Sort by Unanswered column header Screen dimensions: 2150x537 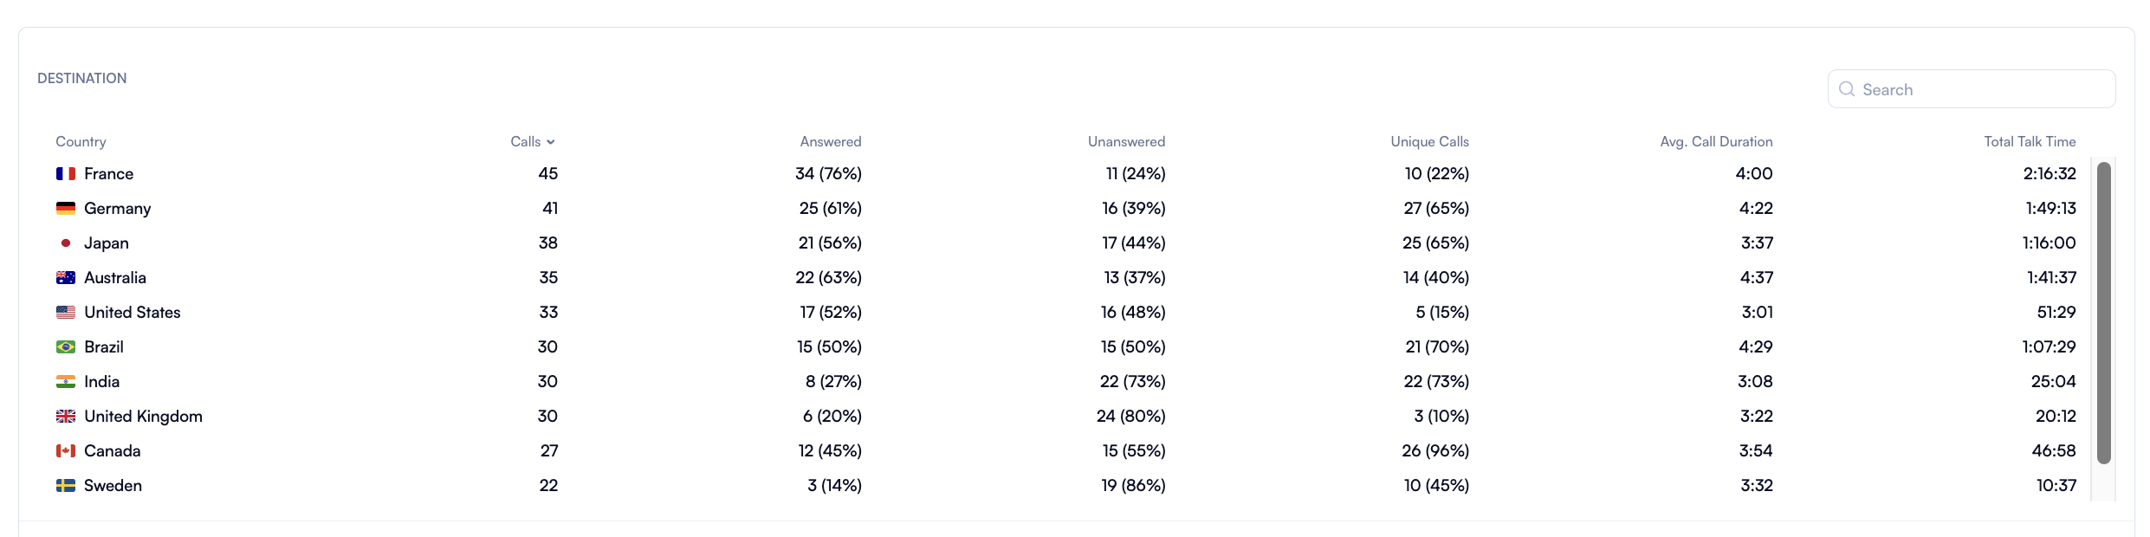[x=1126, y=142]
